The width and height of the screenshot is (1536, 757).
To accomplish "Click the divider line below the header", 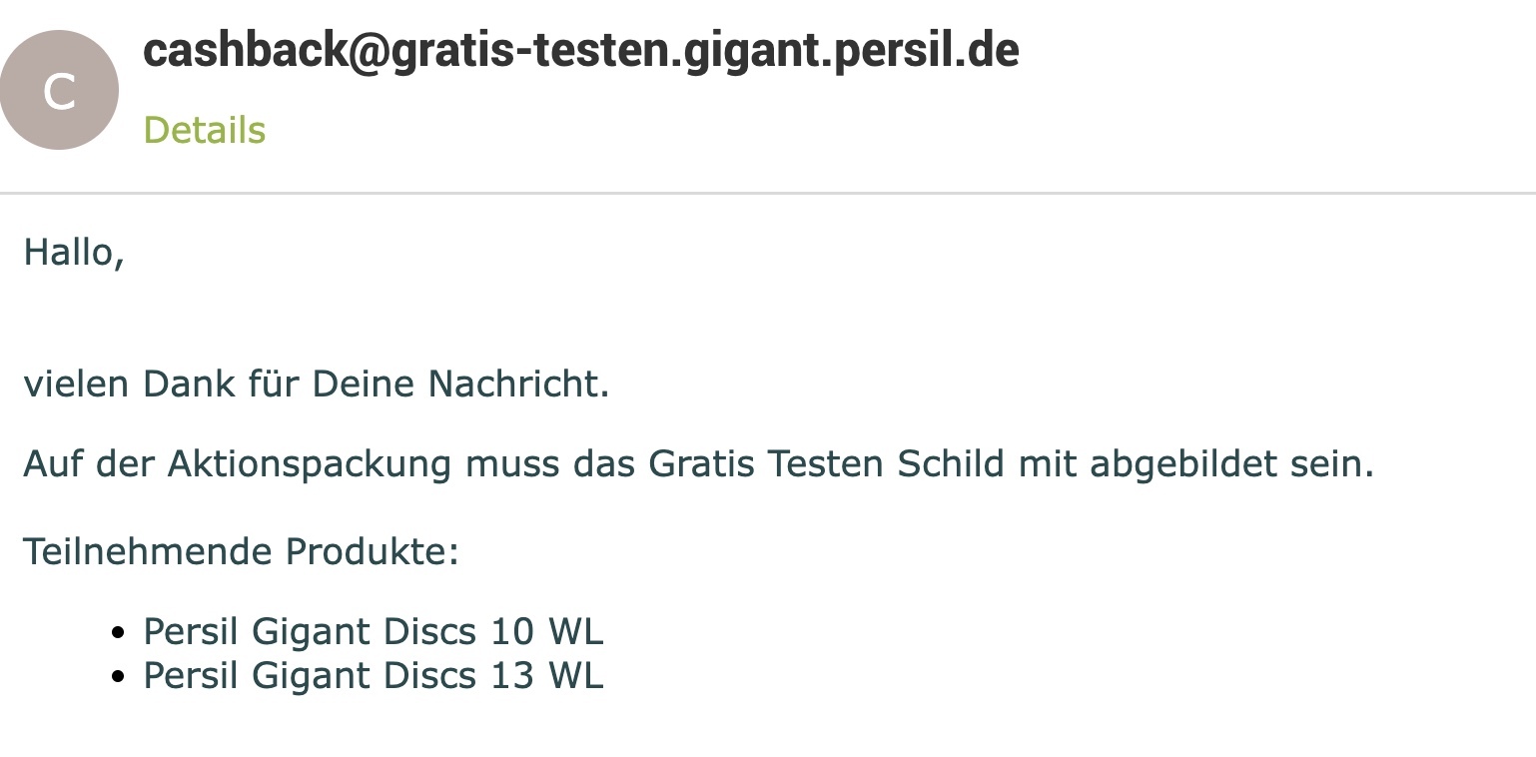I will coord(768,192).
